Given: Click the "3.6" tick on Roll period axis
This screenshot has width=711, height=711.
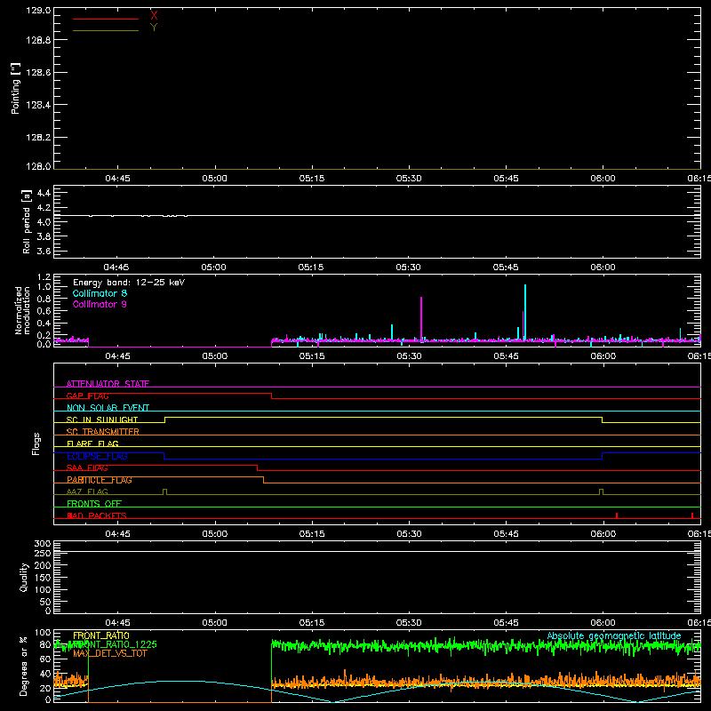Looking at the screenshot, I should [x=44, y=251].
